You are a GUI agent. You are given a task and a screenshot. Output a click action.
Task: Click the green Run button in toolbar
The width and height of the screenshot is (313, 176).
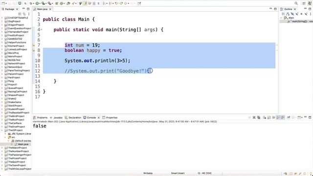click(x=37, y=3)
